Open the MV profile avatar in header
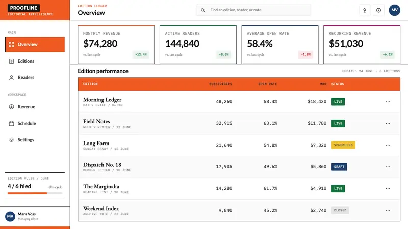 (394, 10)
